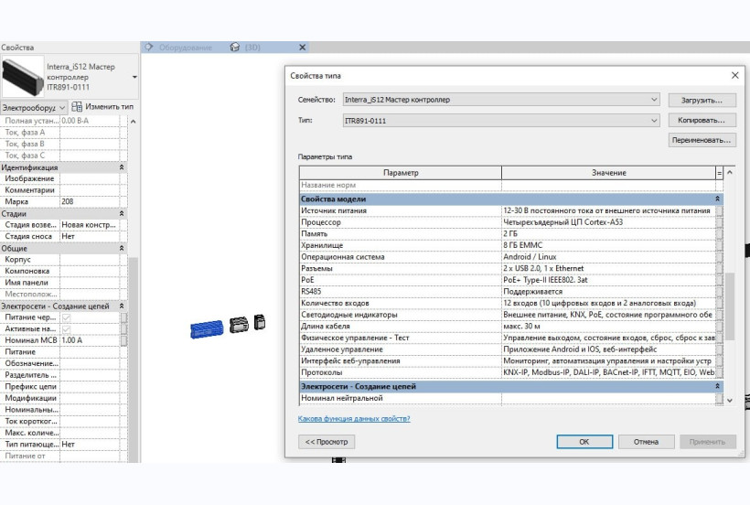The width and height of the screenshot is (750, 505).
Task: Open link Какова функция данных свойств?
Action: tap(354, 418)
